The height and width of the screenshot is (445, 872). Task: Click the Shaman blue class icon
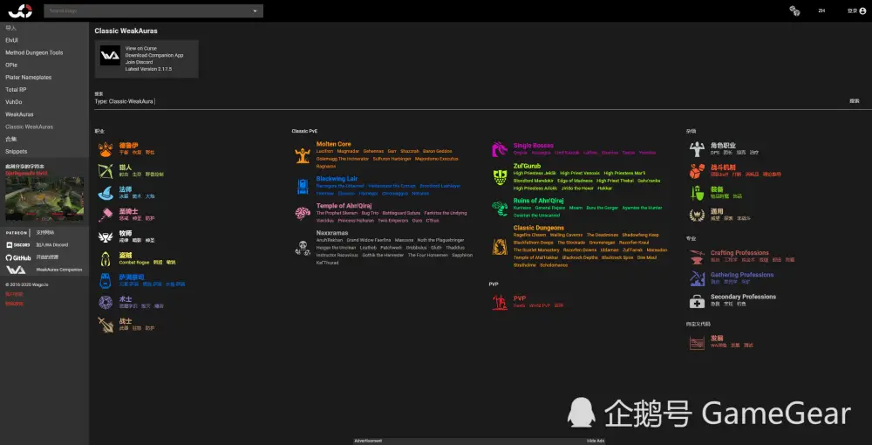click(x=106, y=281)
